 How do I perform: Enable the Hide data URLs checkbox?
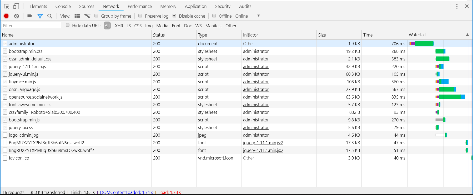click(68, 25)
